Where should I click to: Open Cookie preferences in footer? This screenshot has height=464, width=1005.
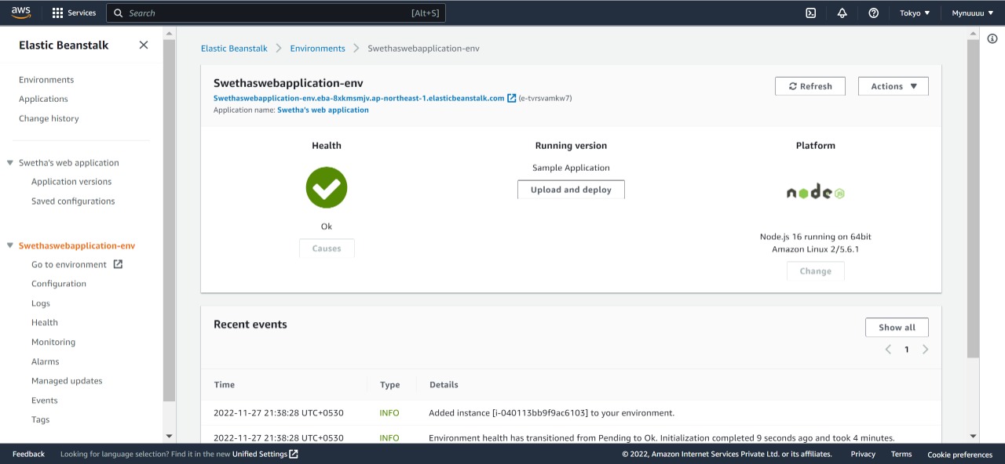959,455
